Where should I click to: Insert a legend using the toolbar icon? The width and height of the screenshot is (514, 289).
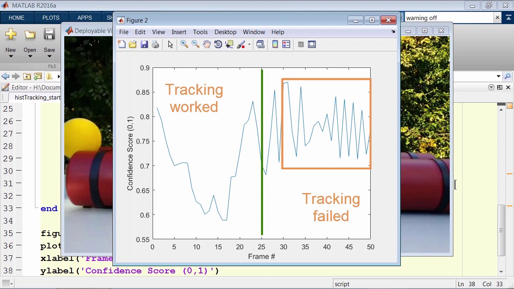click(286, 45)
